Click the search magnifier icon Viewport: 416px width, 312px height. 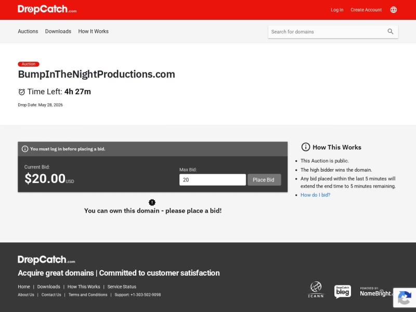tap(391, 32)
